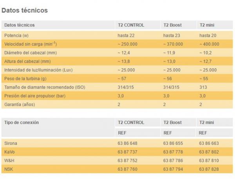Select the "hasta 23" power value
Image resolution: width=235 pixels, height=179 pixels.
pyautogui.click(x=171, y=35)
